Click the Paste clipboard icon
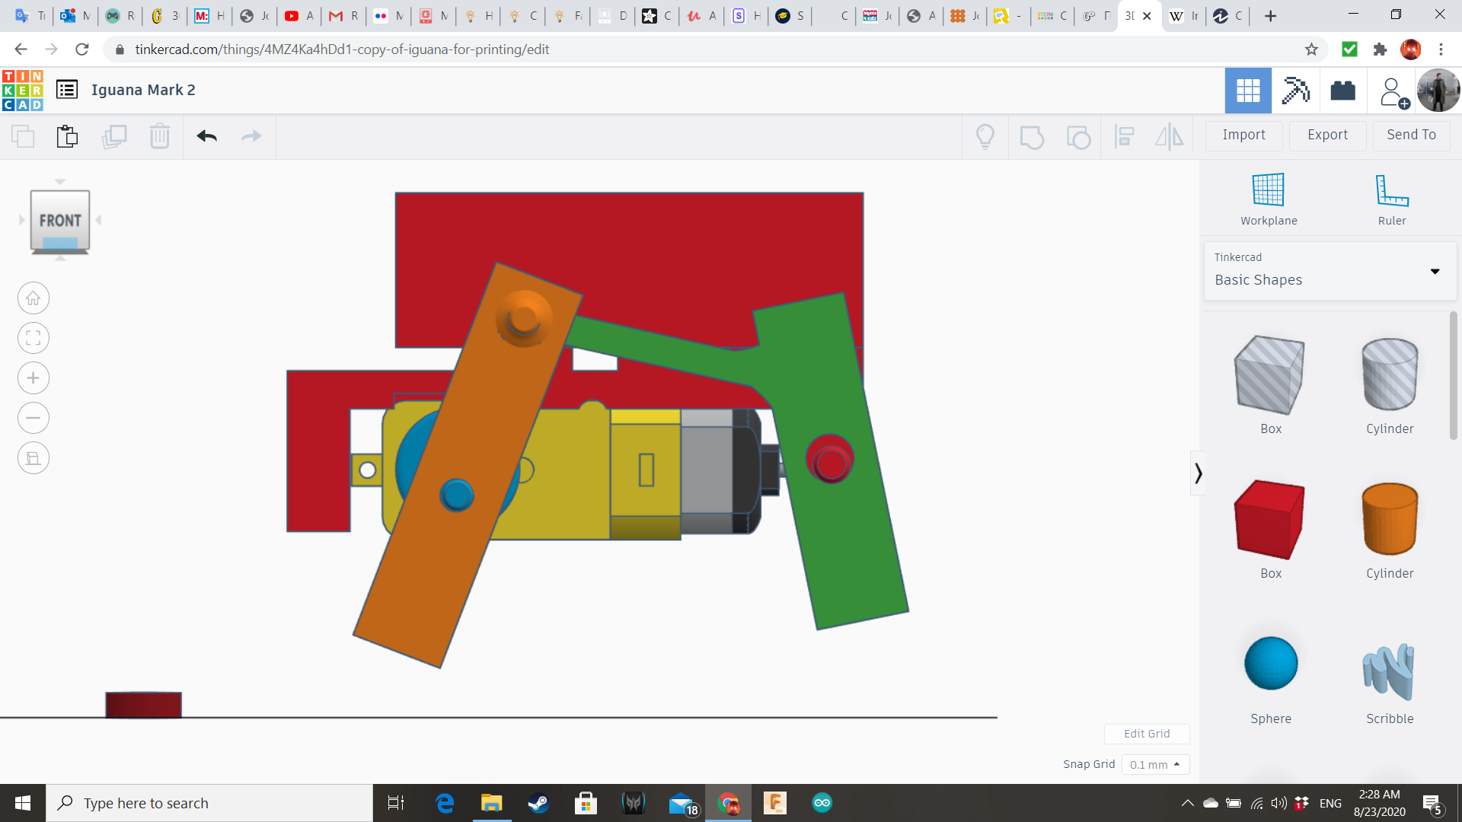Image resolution: width=1462 pixels, height=822 pixels. click(x=67, y=136)
